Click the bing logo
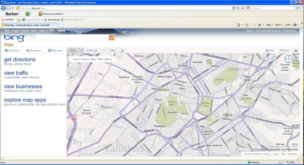 tap(14, 38)
